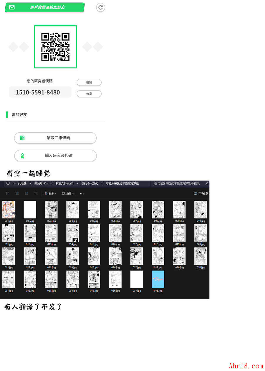Click the rename icon in explorer toolbar
Viewport: 265px width, 371px height.
17,193
